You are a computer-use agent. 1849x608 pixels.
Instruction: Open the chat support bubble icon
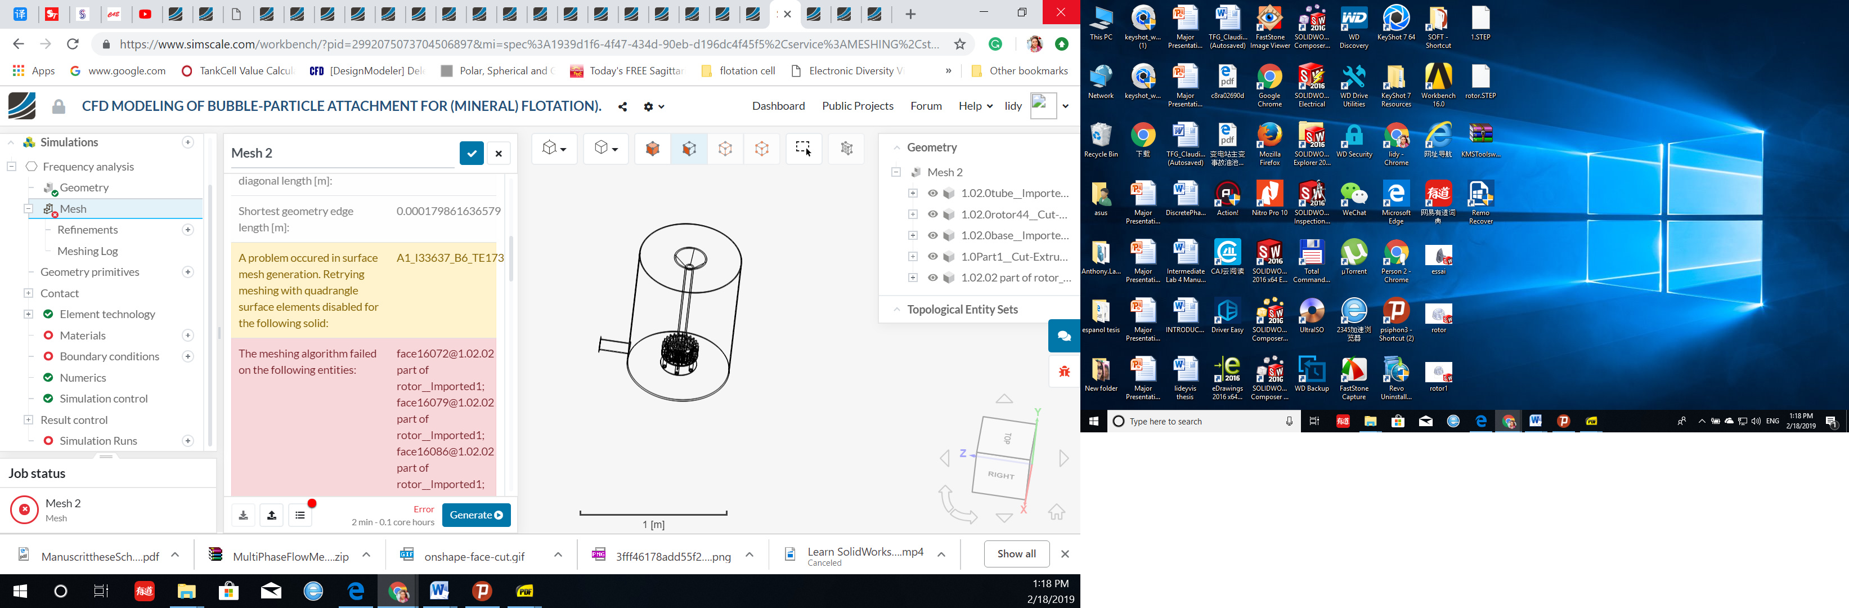tap(1063, 335)
